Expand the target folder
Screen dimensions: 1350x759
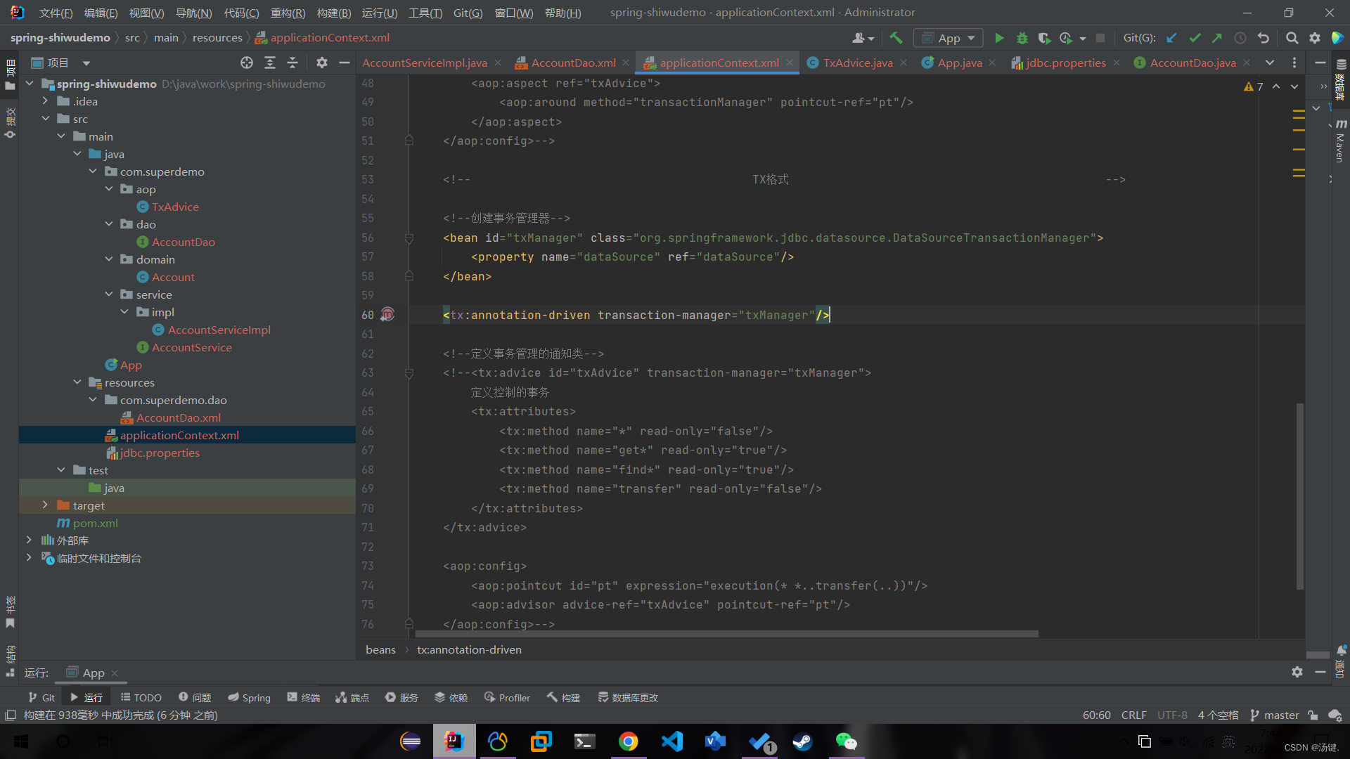(x=45, y=505)
